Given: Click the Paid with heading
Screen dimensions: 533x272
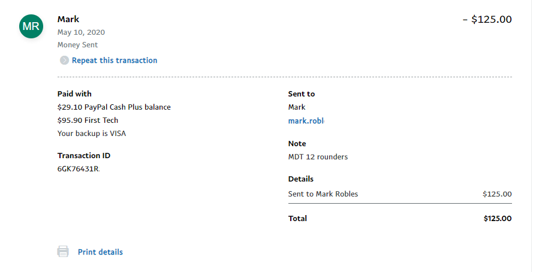Looking at the screenshot, I should 74,94.
